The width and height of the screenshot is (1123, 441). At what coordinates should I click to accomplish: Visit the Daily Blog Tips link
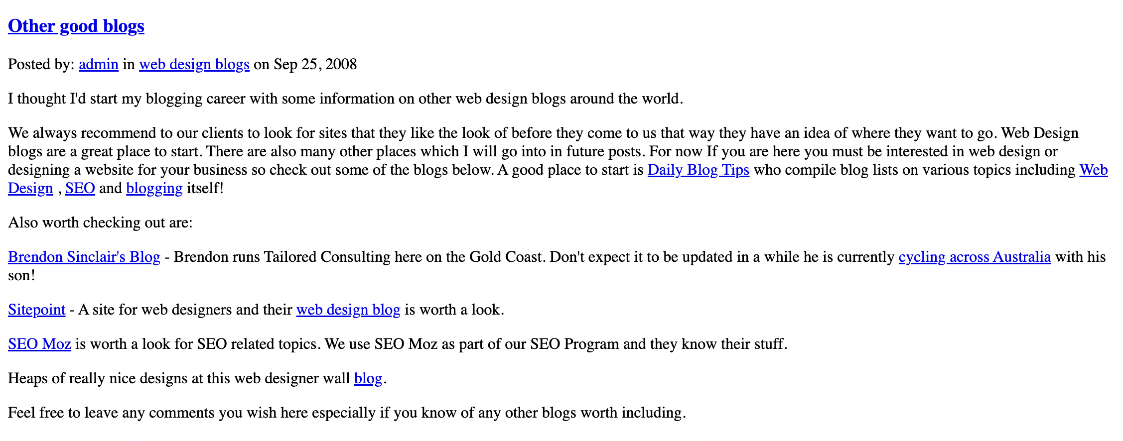point(699,170)
